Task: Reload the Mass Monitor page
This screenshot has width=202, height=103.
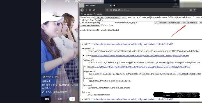Action: pyautogui.click(x=90, y=10)
